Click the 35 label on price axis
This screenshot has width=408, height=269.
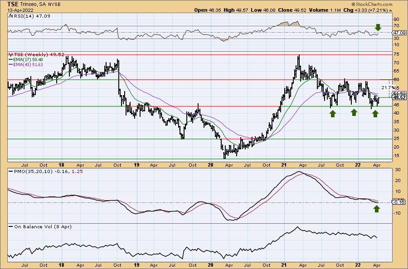pyautogui.click(x=396, y=122)
